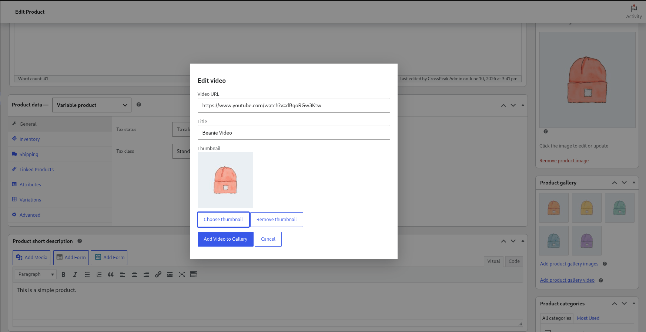Move Product gallery panel up
The width and height of the screenshot is (646, 332).
tap(615, 183)
